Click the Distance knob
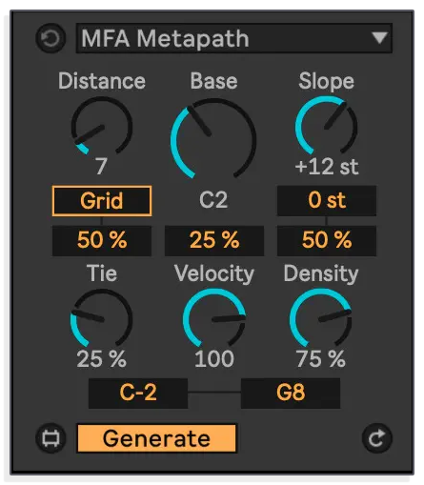424x485 pixels. 102,126
